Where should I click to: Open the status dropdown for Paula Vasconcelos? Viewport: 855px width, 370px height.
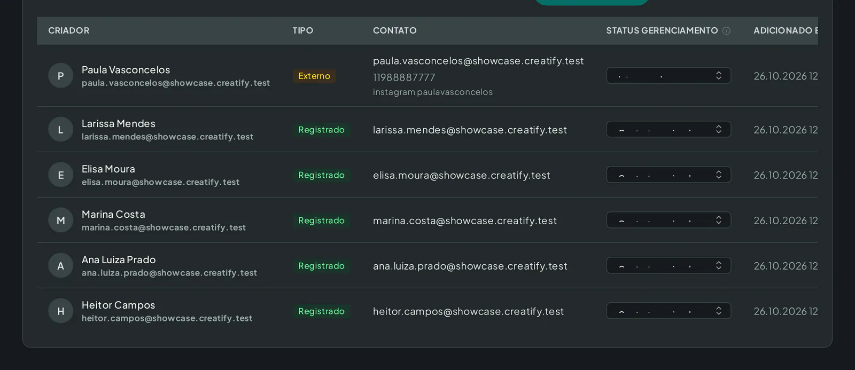669,76
